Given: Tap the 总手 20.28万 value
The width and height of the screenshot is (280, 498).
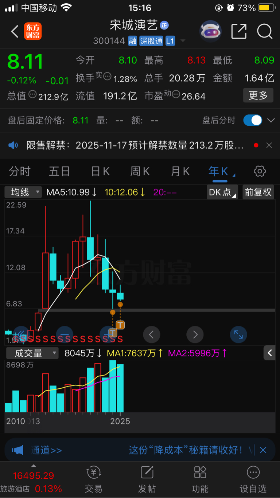Looking at the screenshot, I should [187, 78].
